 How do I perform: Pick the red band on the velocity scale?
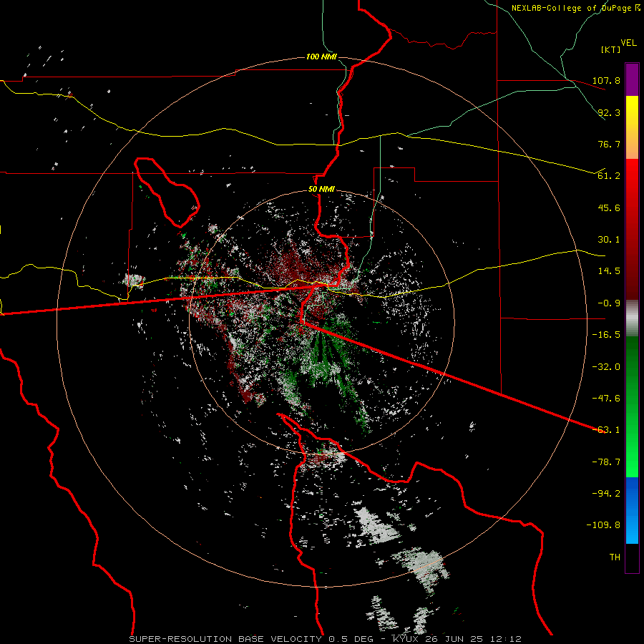[632, 229]
